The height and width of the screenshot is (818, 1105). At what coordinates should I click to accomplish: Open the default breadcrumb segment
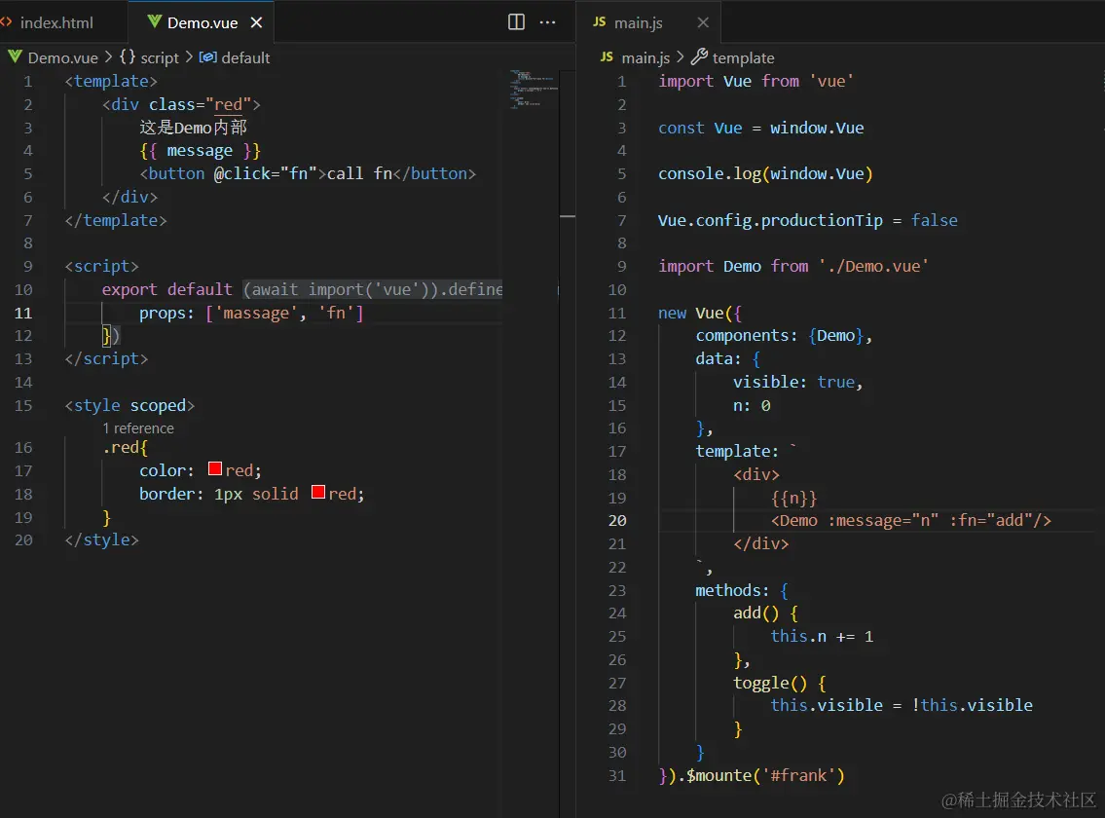245,57
